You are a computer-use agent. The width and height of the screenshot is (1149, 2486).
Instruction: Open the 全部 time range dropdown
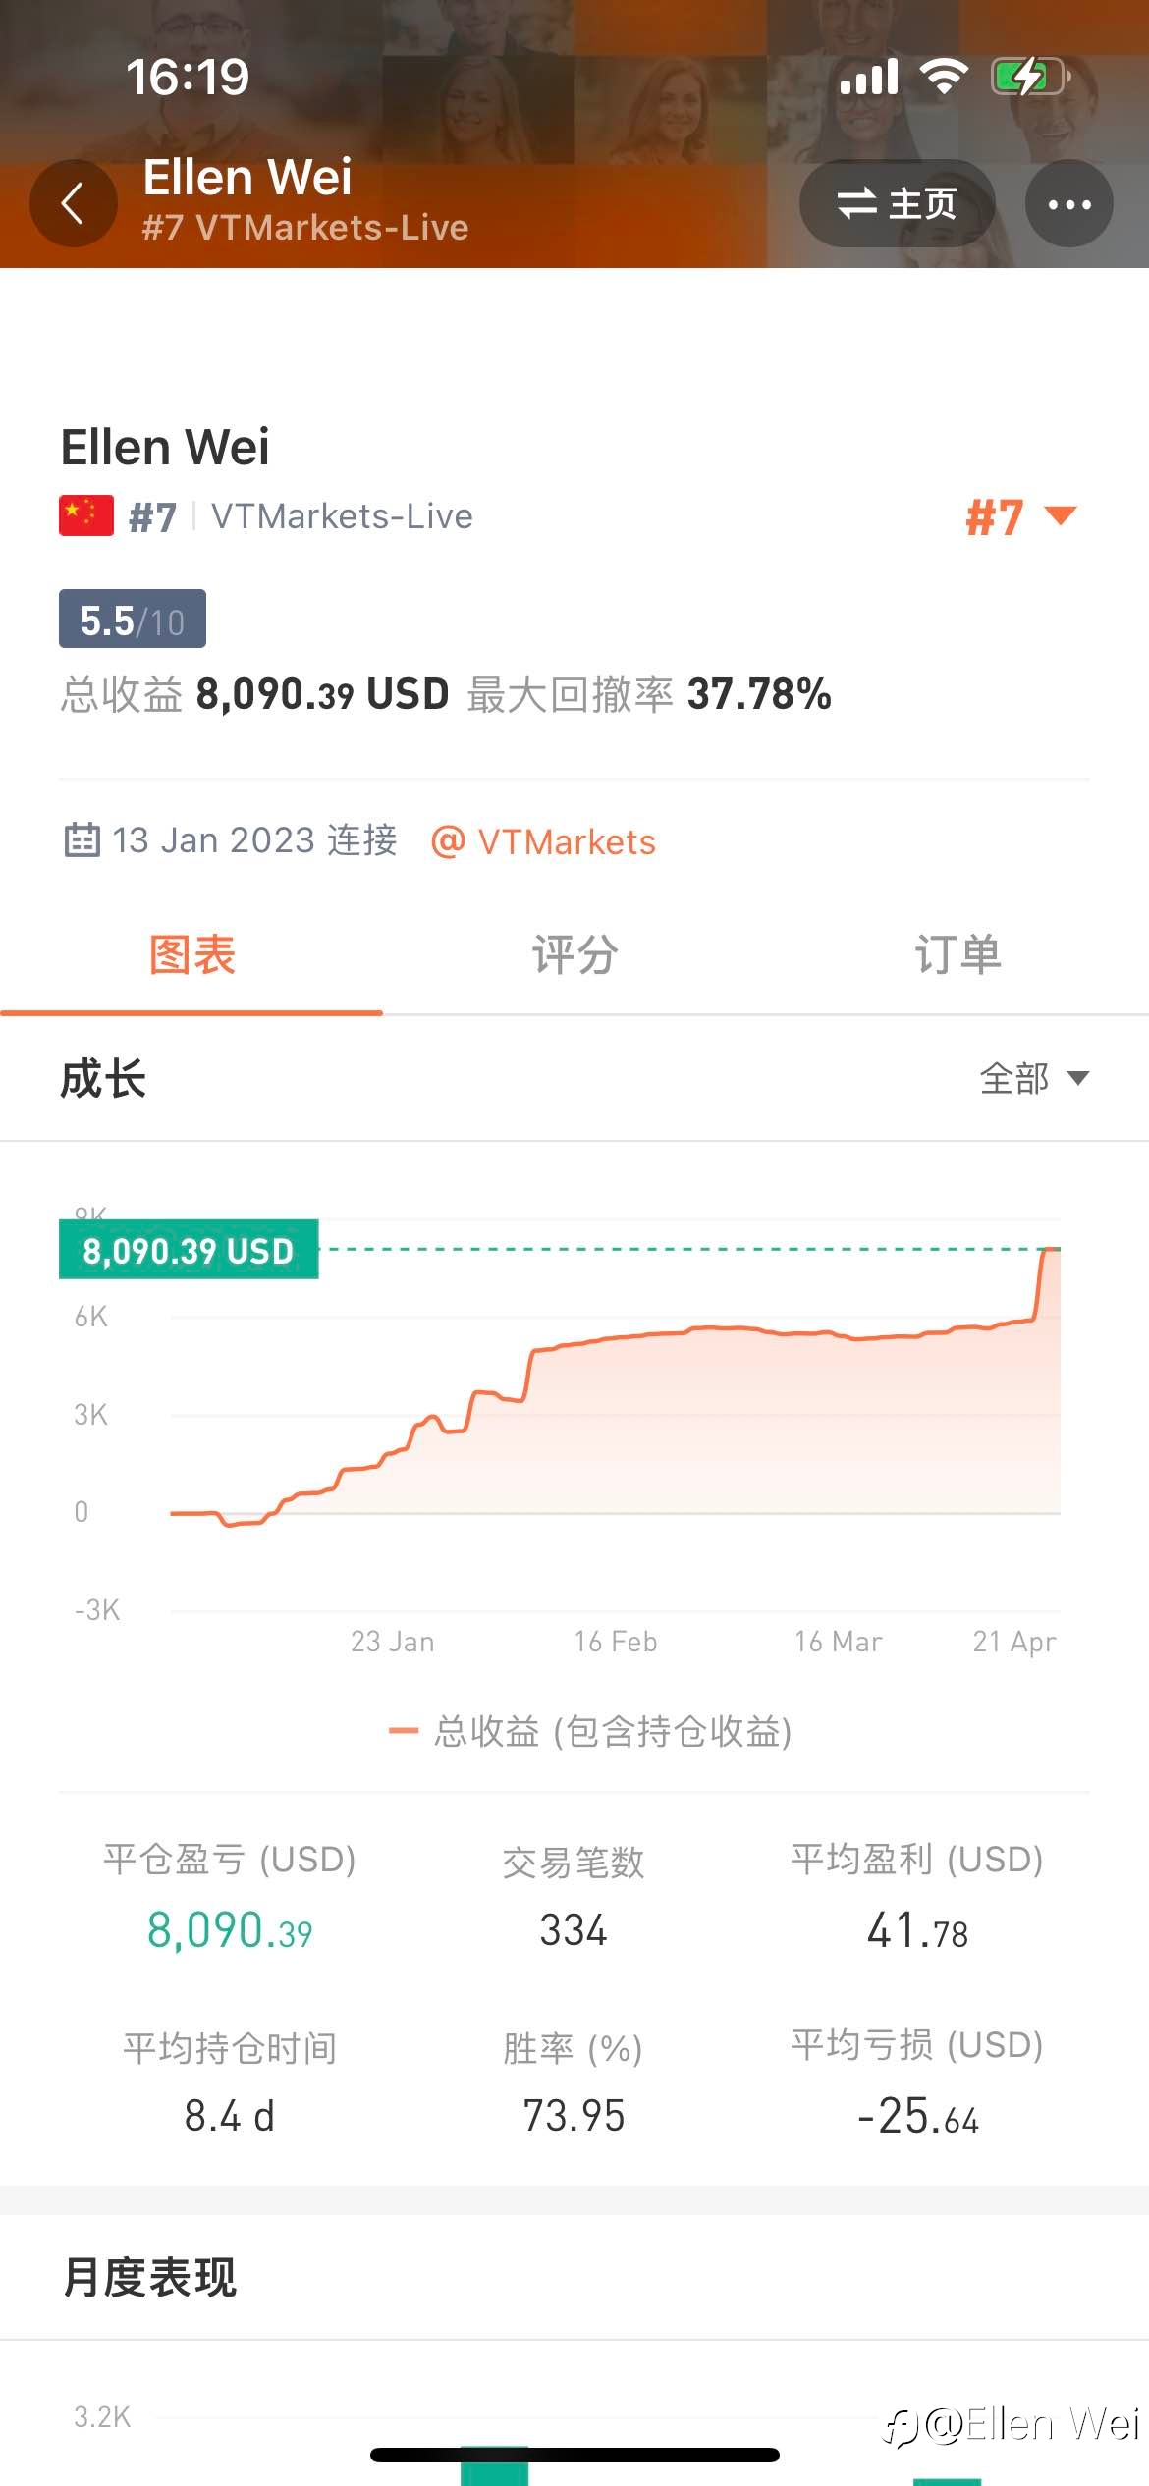(x=1034, y=1078)
